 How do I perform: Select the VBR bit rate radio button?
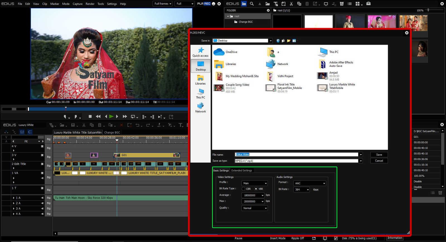[x=256, y=189]
